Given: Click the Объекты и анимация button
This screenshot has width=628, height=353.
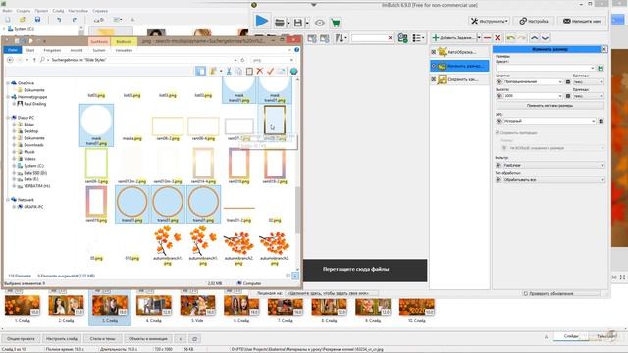Looking at the screenshot, I should coord(148,339).
